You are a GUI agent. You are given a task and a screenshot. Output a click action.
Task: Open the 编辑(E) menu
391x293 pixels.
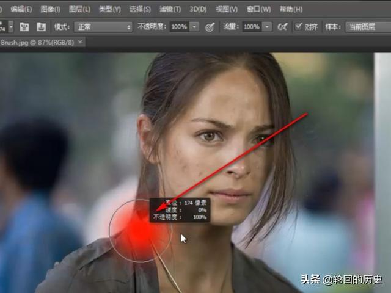[x=21, y=10]
